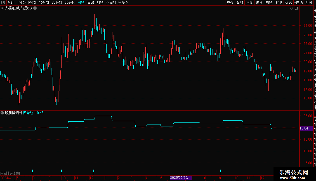Click the 标记 mark button
Image resolution: width=316 pixels, height=181 pixels.
pos(288,3)
